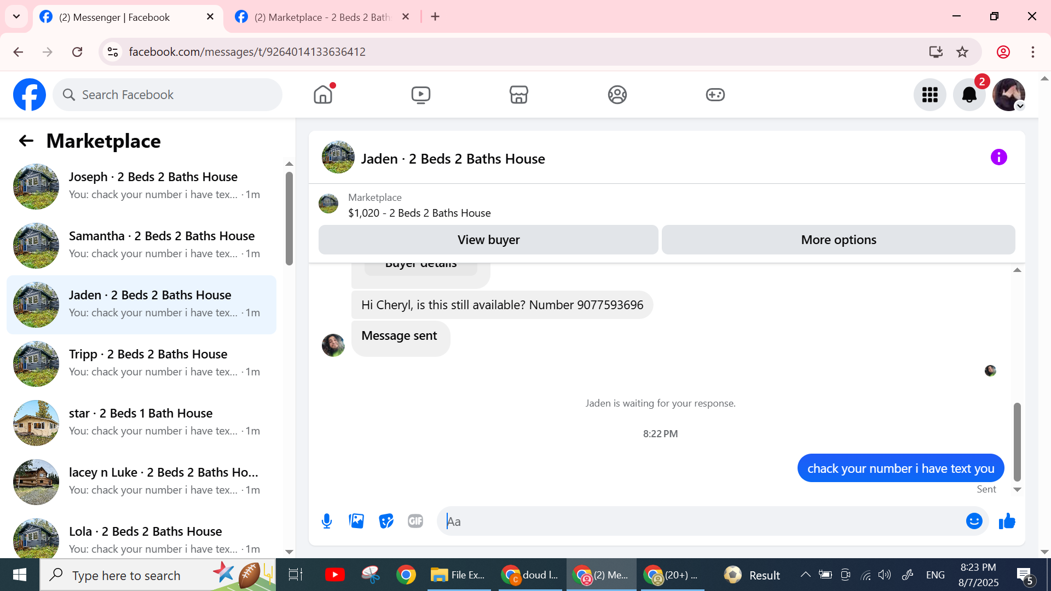Open the Gaming controller icon
This screenshot has width=1051, height=591.
click(x=715, y=95)
